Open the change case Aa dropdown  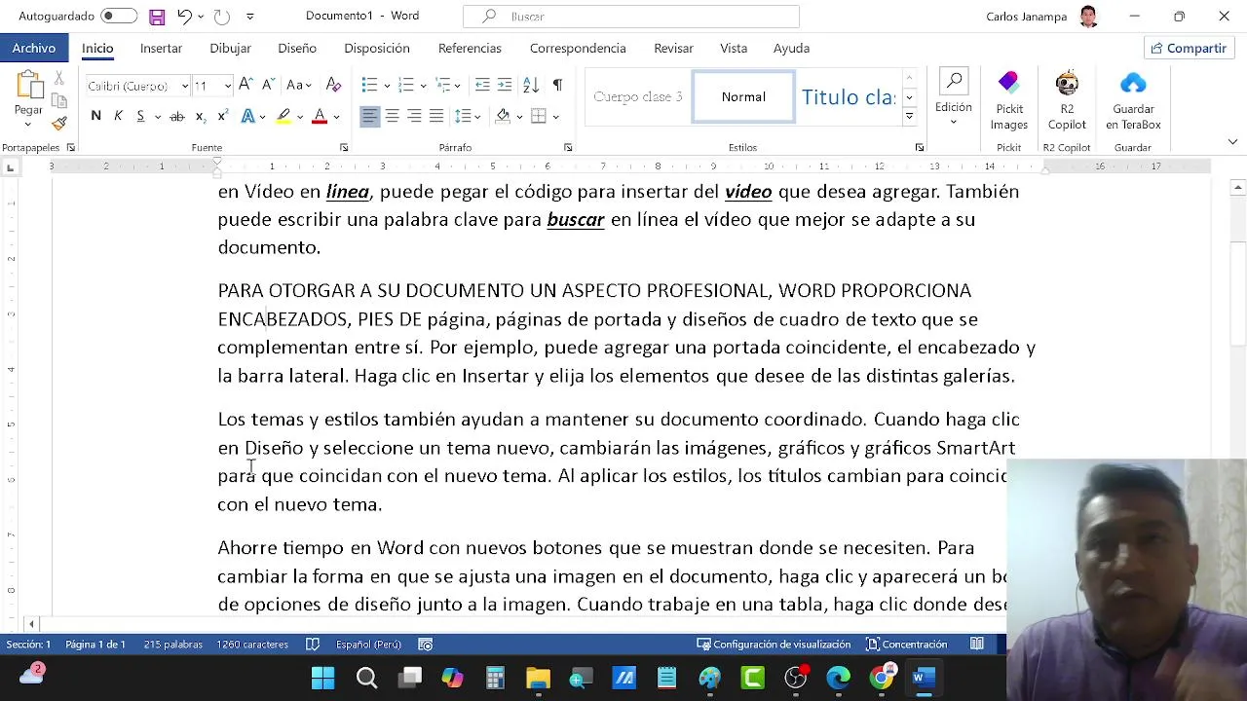[x=299, y=85]
